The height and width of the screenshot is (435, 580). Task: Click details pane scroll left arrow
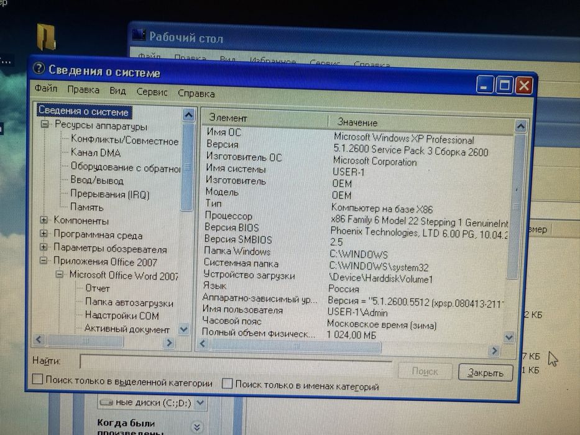202,344
